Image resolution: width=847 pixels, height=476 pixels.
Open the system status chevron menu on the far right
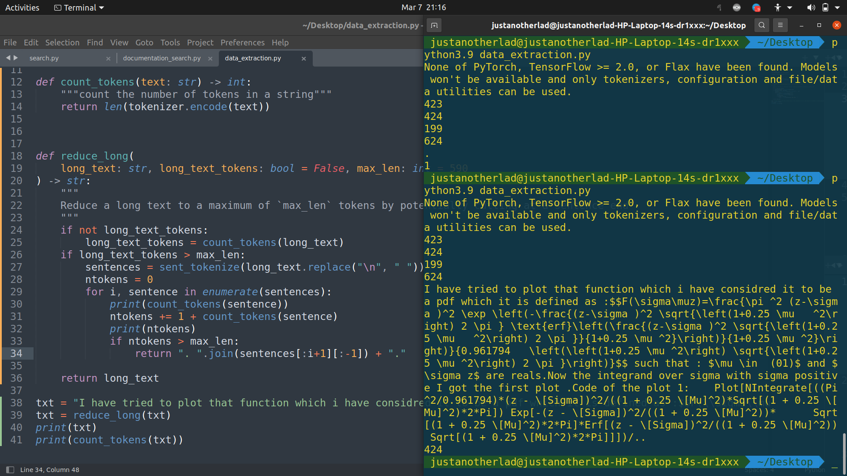tap(836, 7)
